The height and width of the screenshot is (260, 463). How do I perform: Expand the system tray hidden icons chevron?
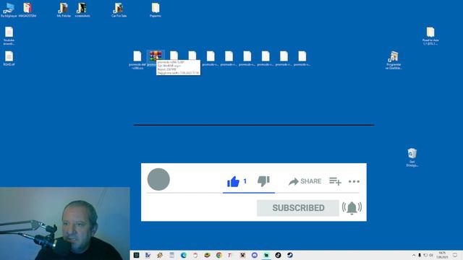tap(414, 255)
